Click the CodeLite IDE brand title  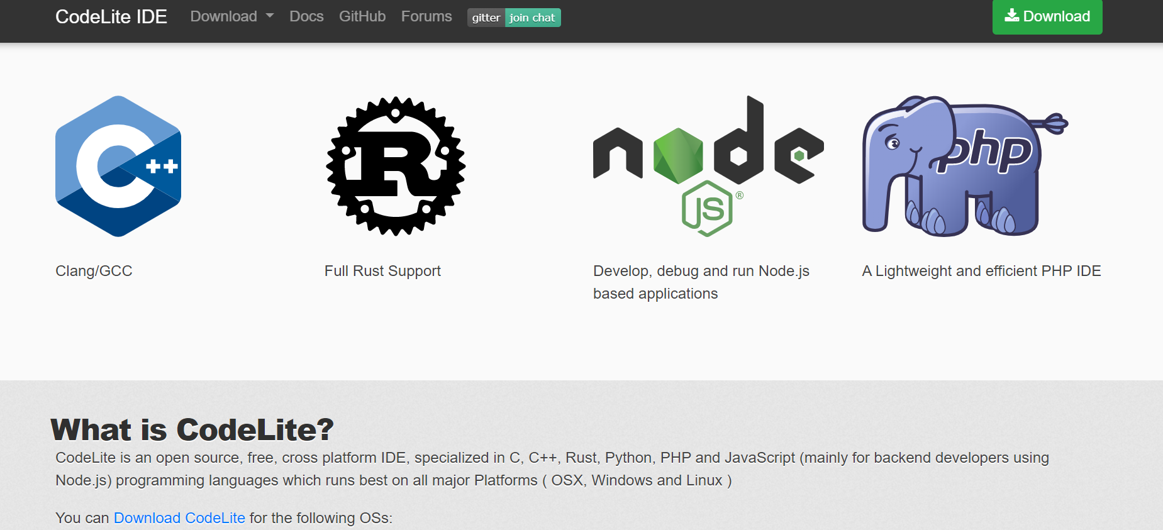[111, 16]
